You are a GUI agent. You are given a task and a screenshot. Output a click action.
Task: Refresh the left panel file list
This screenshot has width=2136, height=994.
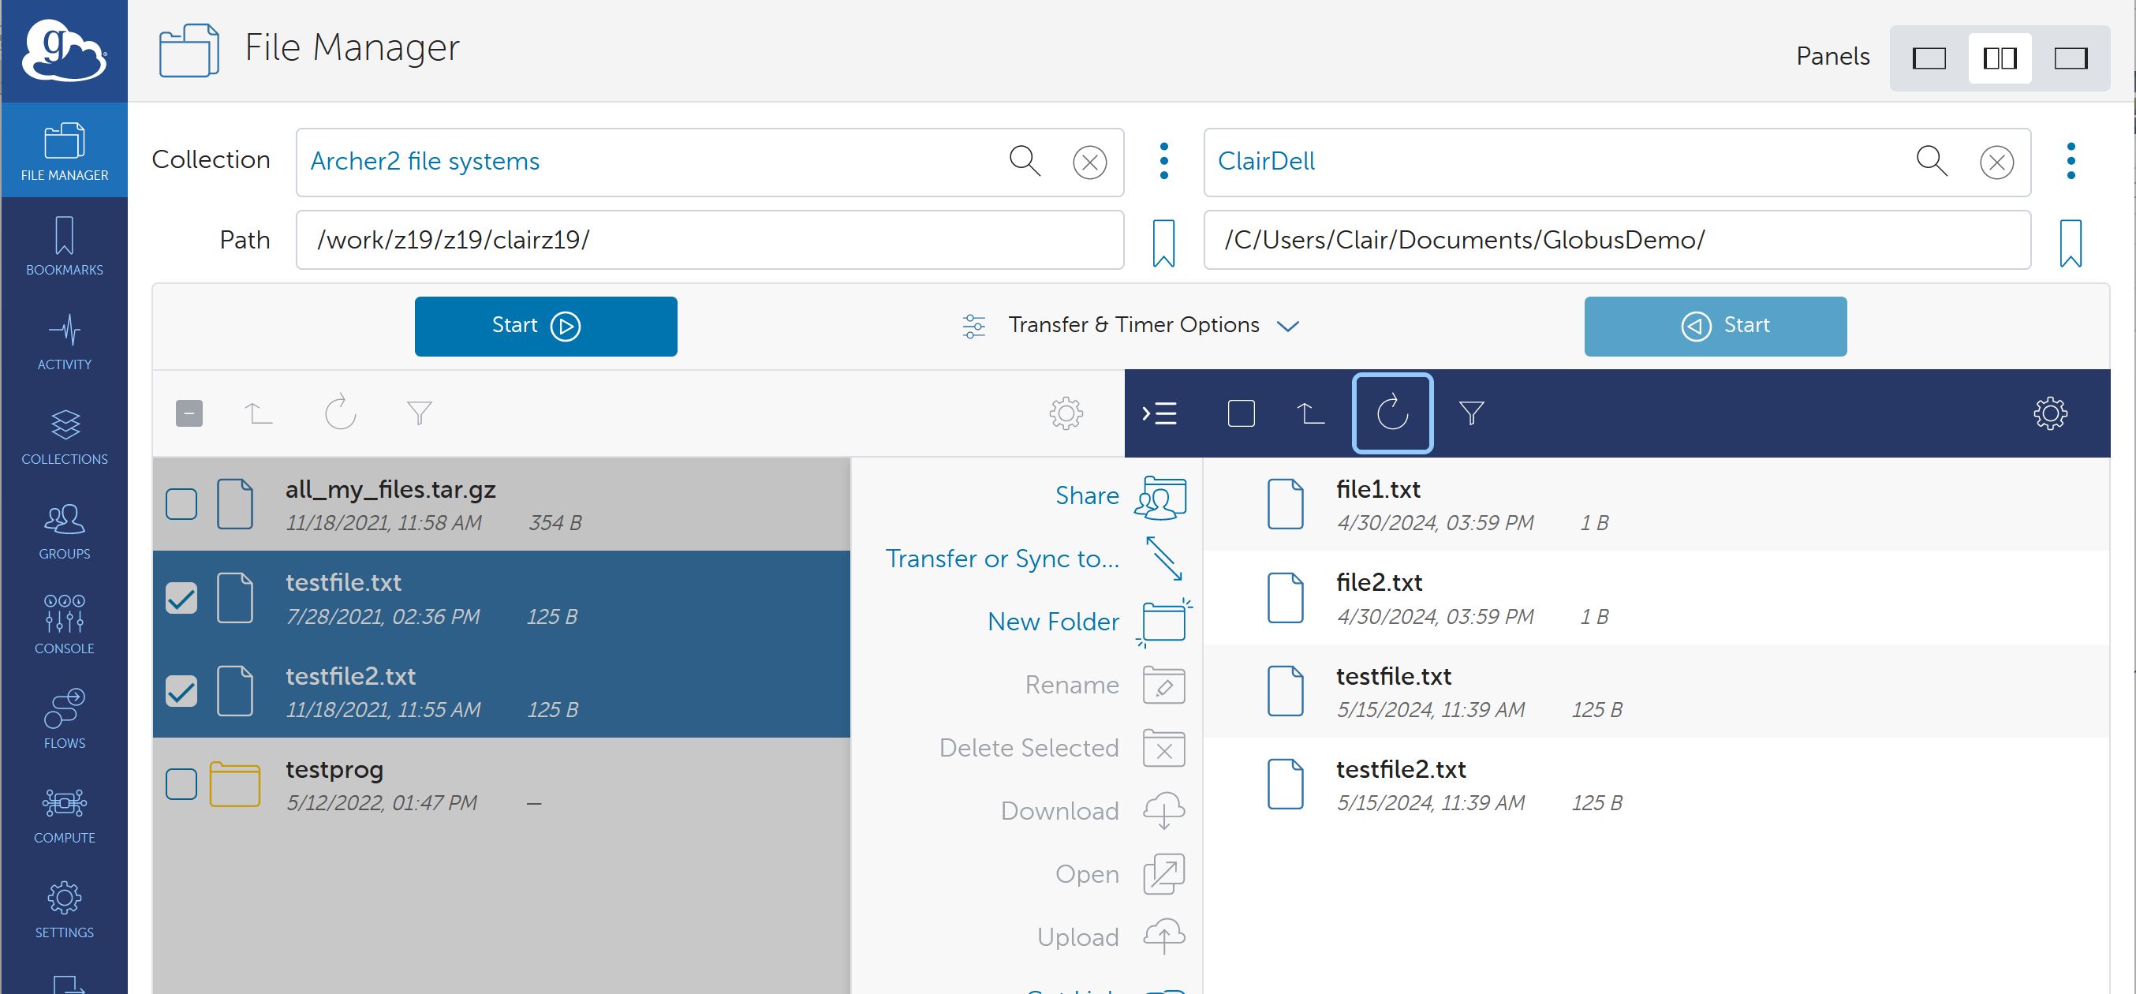click(340, 412)
